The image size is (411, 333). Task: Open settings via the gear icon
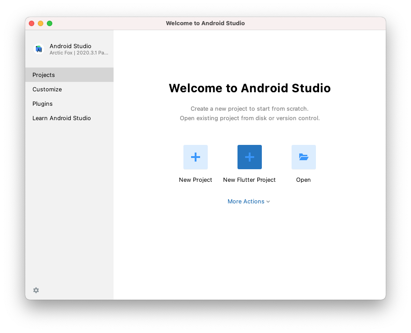click(x=36, y=290)
